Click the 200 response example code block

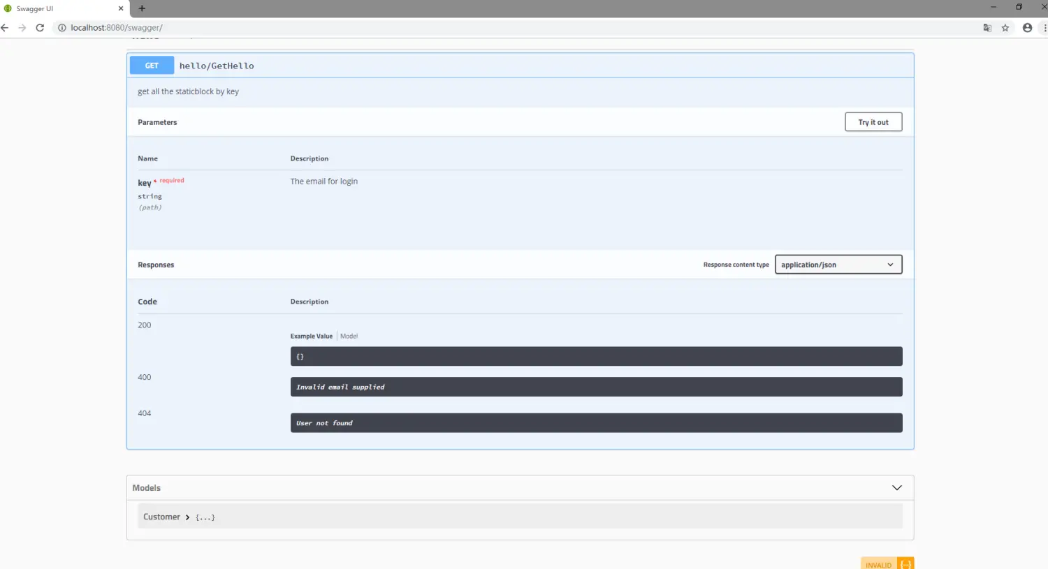coord(597,357)
